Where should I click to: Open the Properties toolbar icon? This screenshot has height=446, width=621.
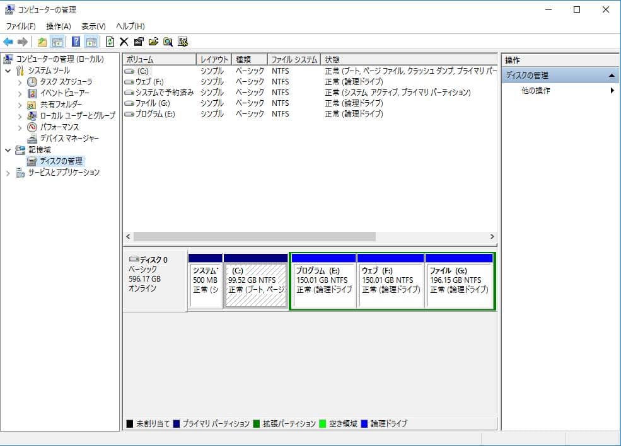tap(139, 42)
